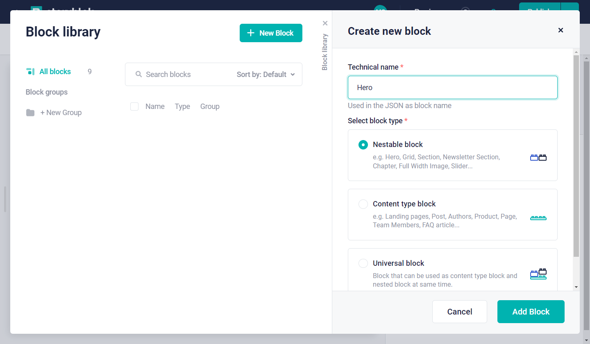Viewport: 590px width, 344px height.
Task: Click the Universal block description text
Action: (445, 280)
